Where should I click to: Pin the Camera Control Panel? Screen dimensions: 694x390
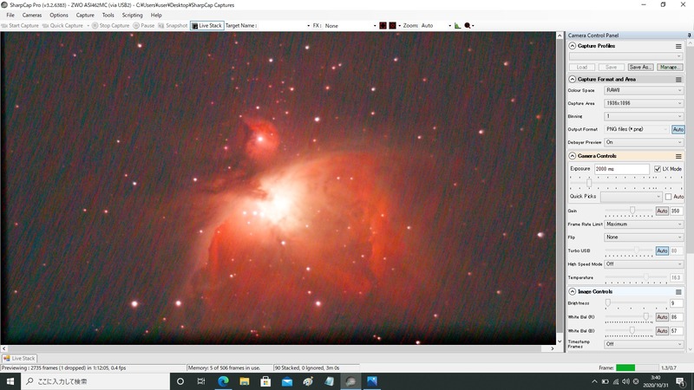pos(689,35)
